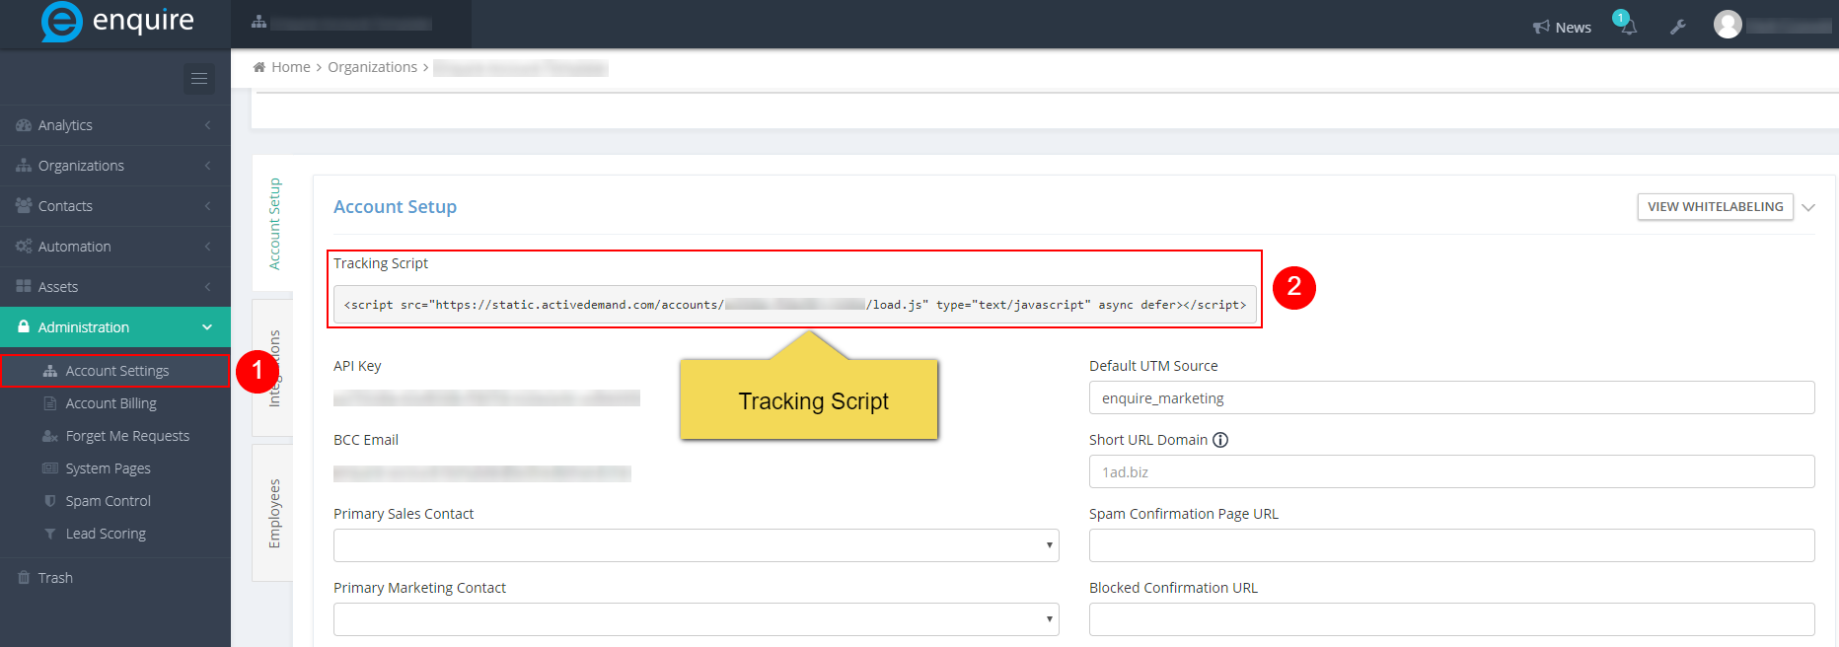The height and width of the screenshot is (647, 1839).
Task: Open the wrench tools icon
Action: coord(1677,27)
